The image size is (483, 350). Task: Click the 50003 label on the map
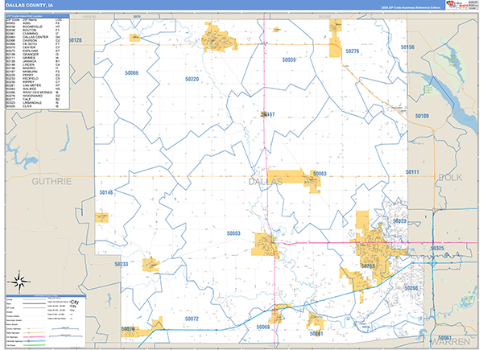[233, 233]
